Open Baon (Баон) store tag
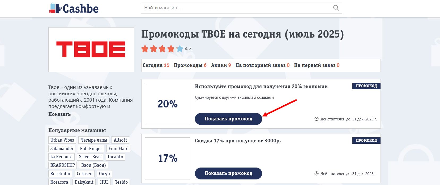 [93, 165]
